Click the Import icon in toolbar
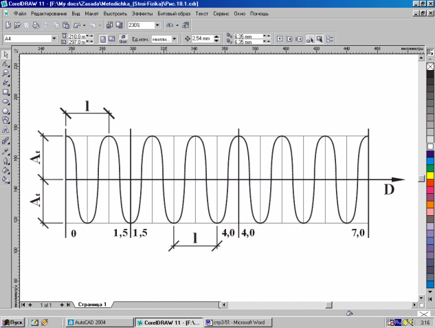435x328 pixels. tap(111, 25)
